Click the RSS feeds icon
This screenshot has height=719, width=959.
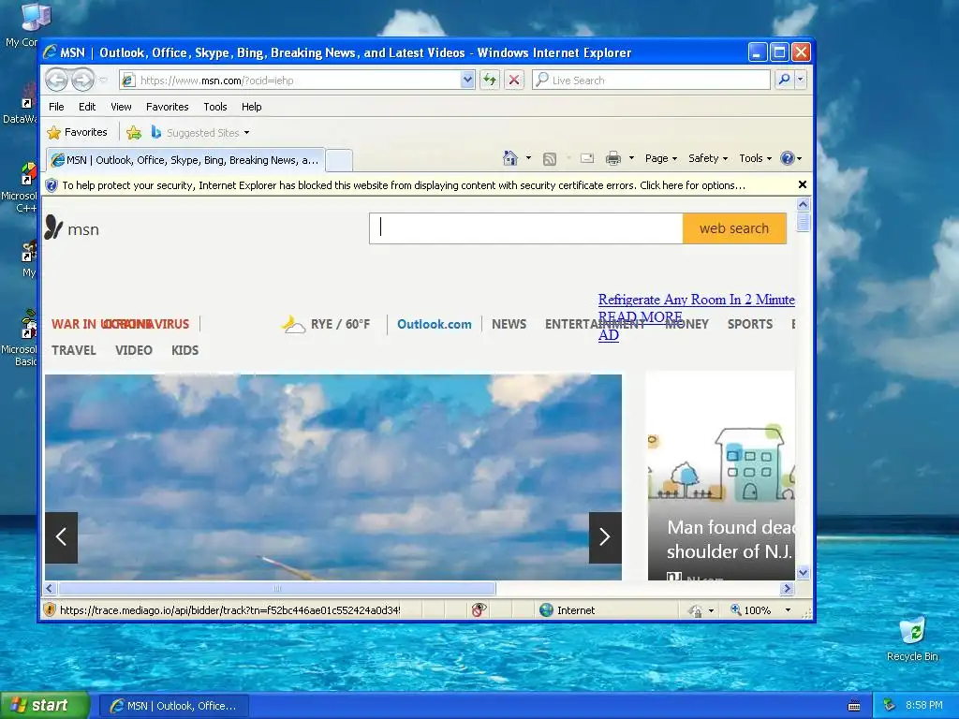coord(550,159)
